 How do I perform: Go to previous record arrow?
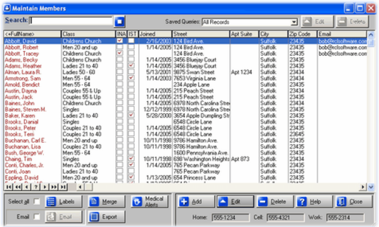point(27,187)
